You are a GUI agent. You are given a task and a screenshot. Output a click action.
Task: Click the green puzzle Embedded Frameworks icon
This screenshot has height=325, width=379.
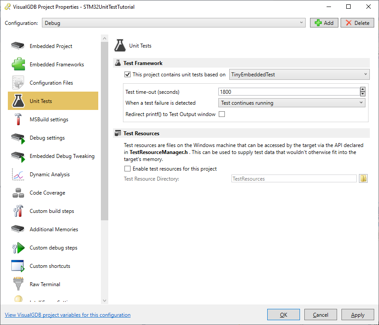[18, 64]
